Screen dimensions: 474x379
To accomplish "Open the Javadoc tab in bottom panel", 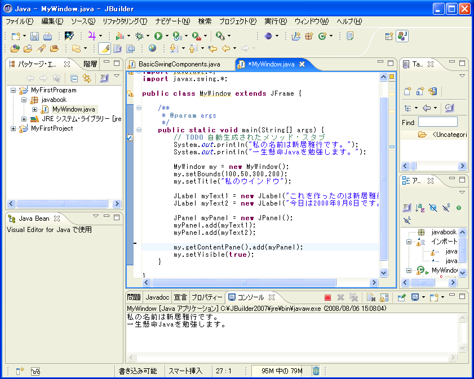I will click(157, 297).
